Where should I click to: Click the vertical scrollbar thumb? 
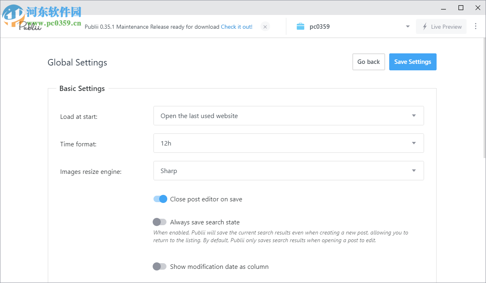pyautogui.click(x=484, y=97)
